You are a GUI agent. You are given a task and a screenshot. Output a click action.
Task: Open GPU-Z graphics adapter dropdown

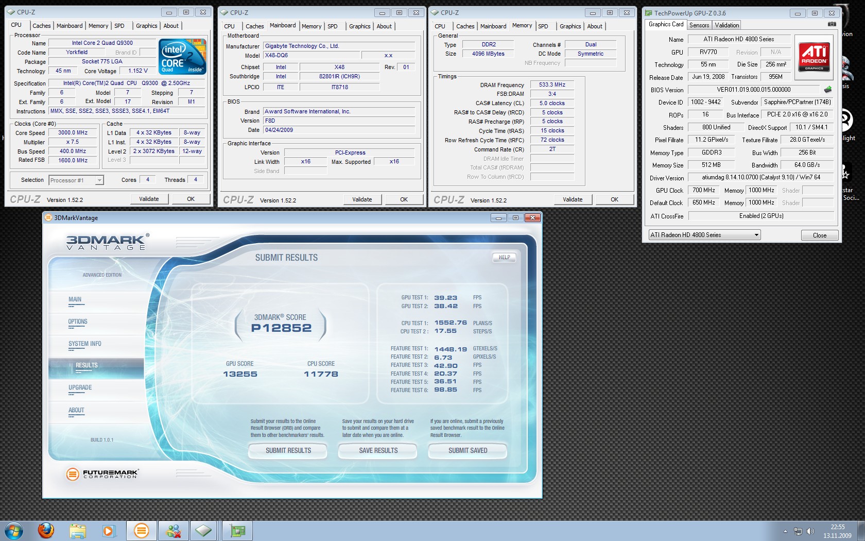tap(704, 235)
